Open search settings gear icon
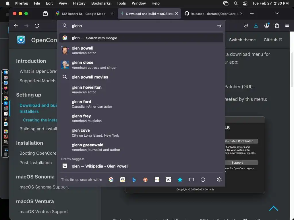The width and height of the screenshot is (294, 220). point(219,180)
